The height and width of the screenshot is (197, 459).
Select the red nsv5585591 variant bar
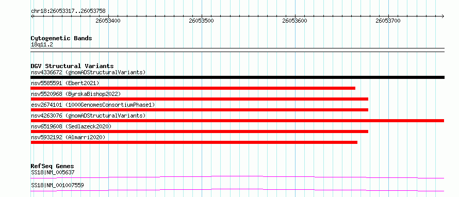click(193, 88)
